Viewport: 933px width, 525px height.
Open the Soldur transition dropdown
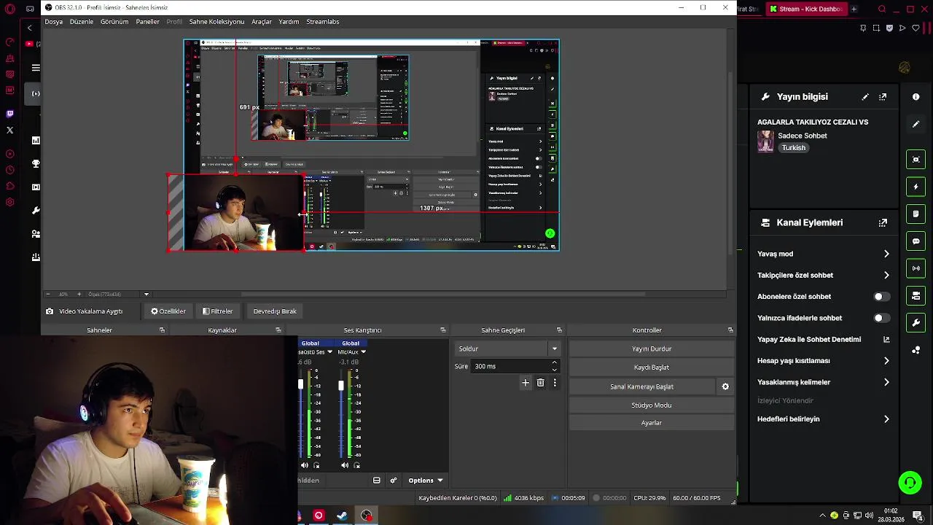click(x=507, y=349)
